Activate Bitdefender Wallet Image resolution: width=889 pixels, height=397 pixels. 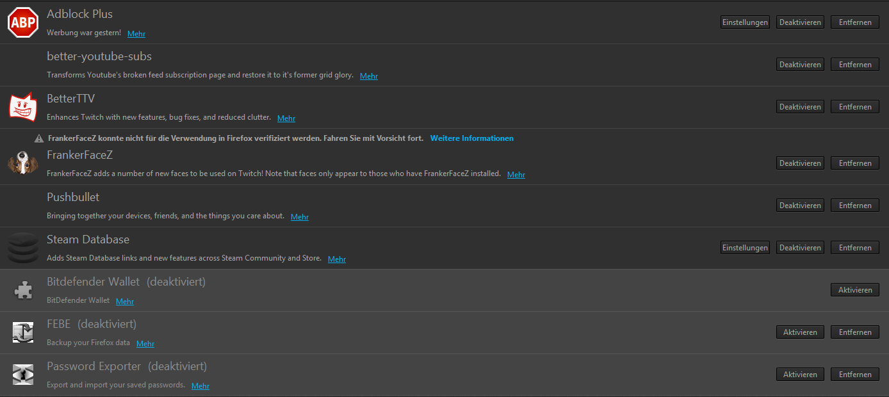tap(855, 290)
